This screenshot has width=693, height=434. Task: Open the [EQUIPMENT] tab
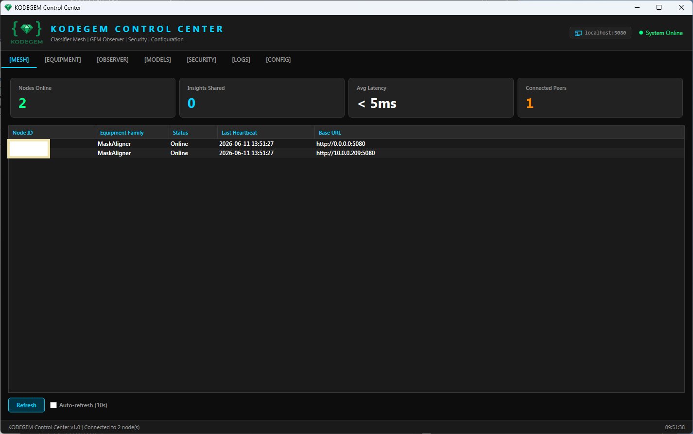coord(63,60)
